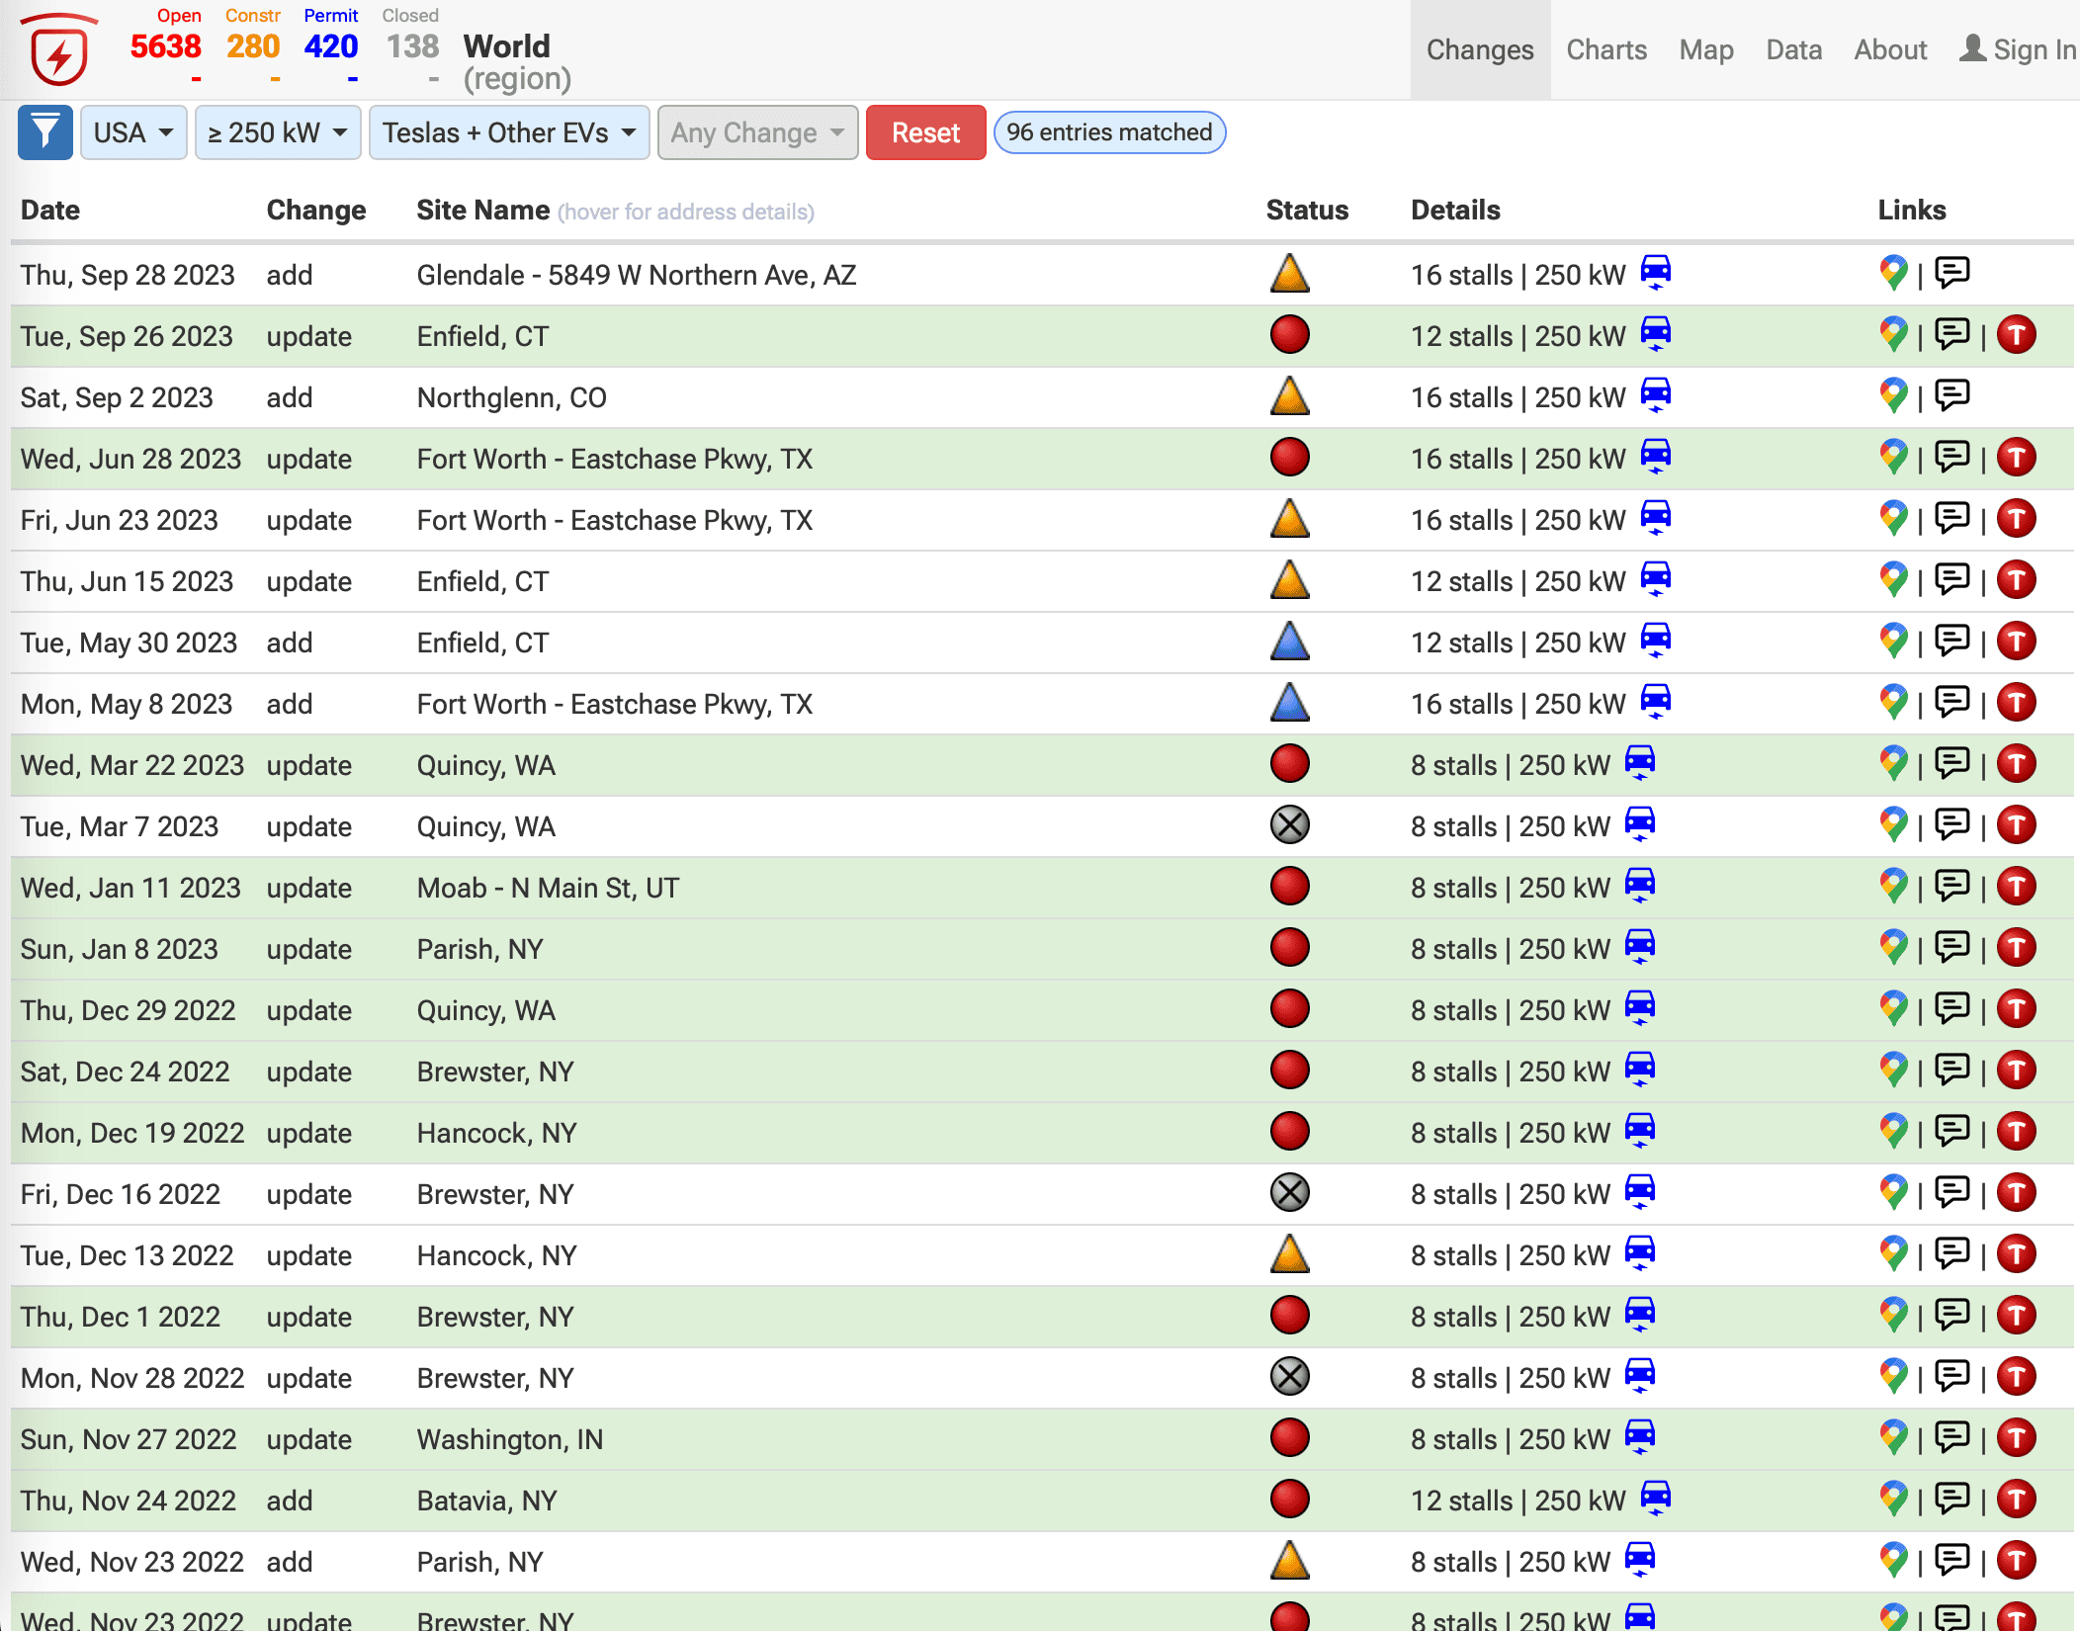Click red open status circle for Moab
This screenshot has height=1631, width=2080.
[x=1289, y=887]
